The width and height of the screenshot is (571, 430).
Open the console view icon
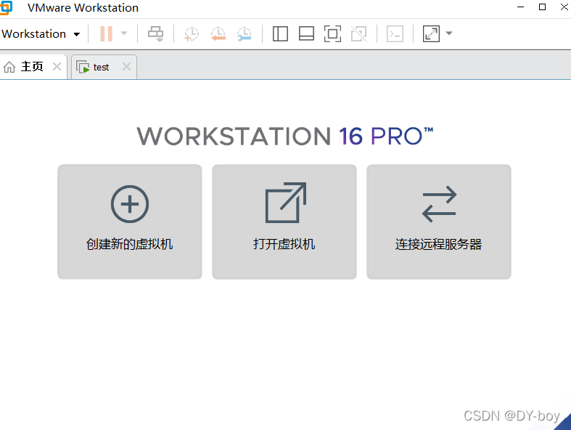pyautogui.click(x=395, y=34)
